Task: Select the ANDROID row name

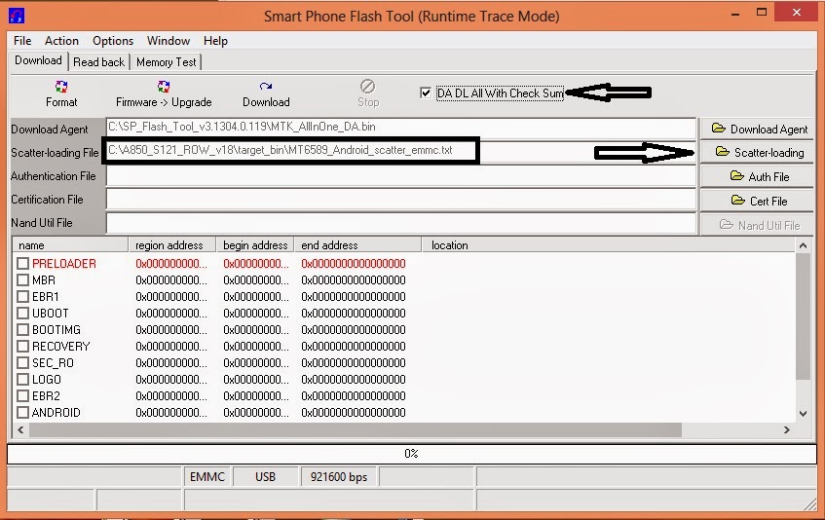Action: pos(56,413)
